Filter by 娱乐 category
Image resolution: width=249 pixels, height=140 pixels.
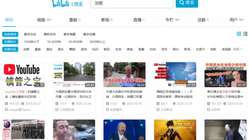point(176,50)
